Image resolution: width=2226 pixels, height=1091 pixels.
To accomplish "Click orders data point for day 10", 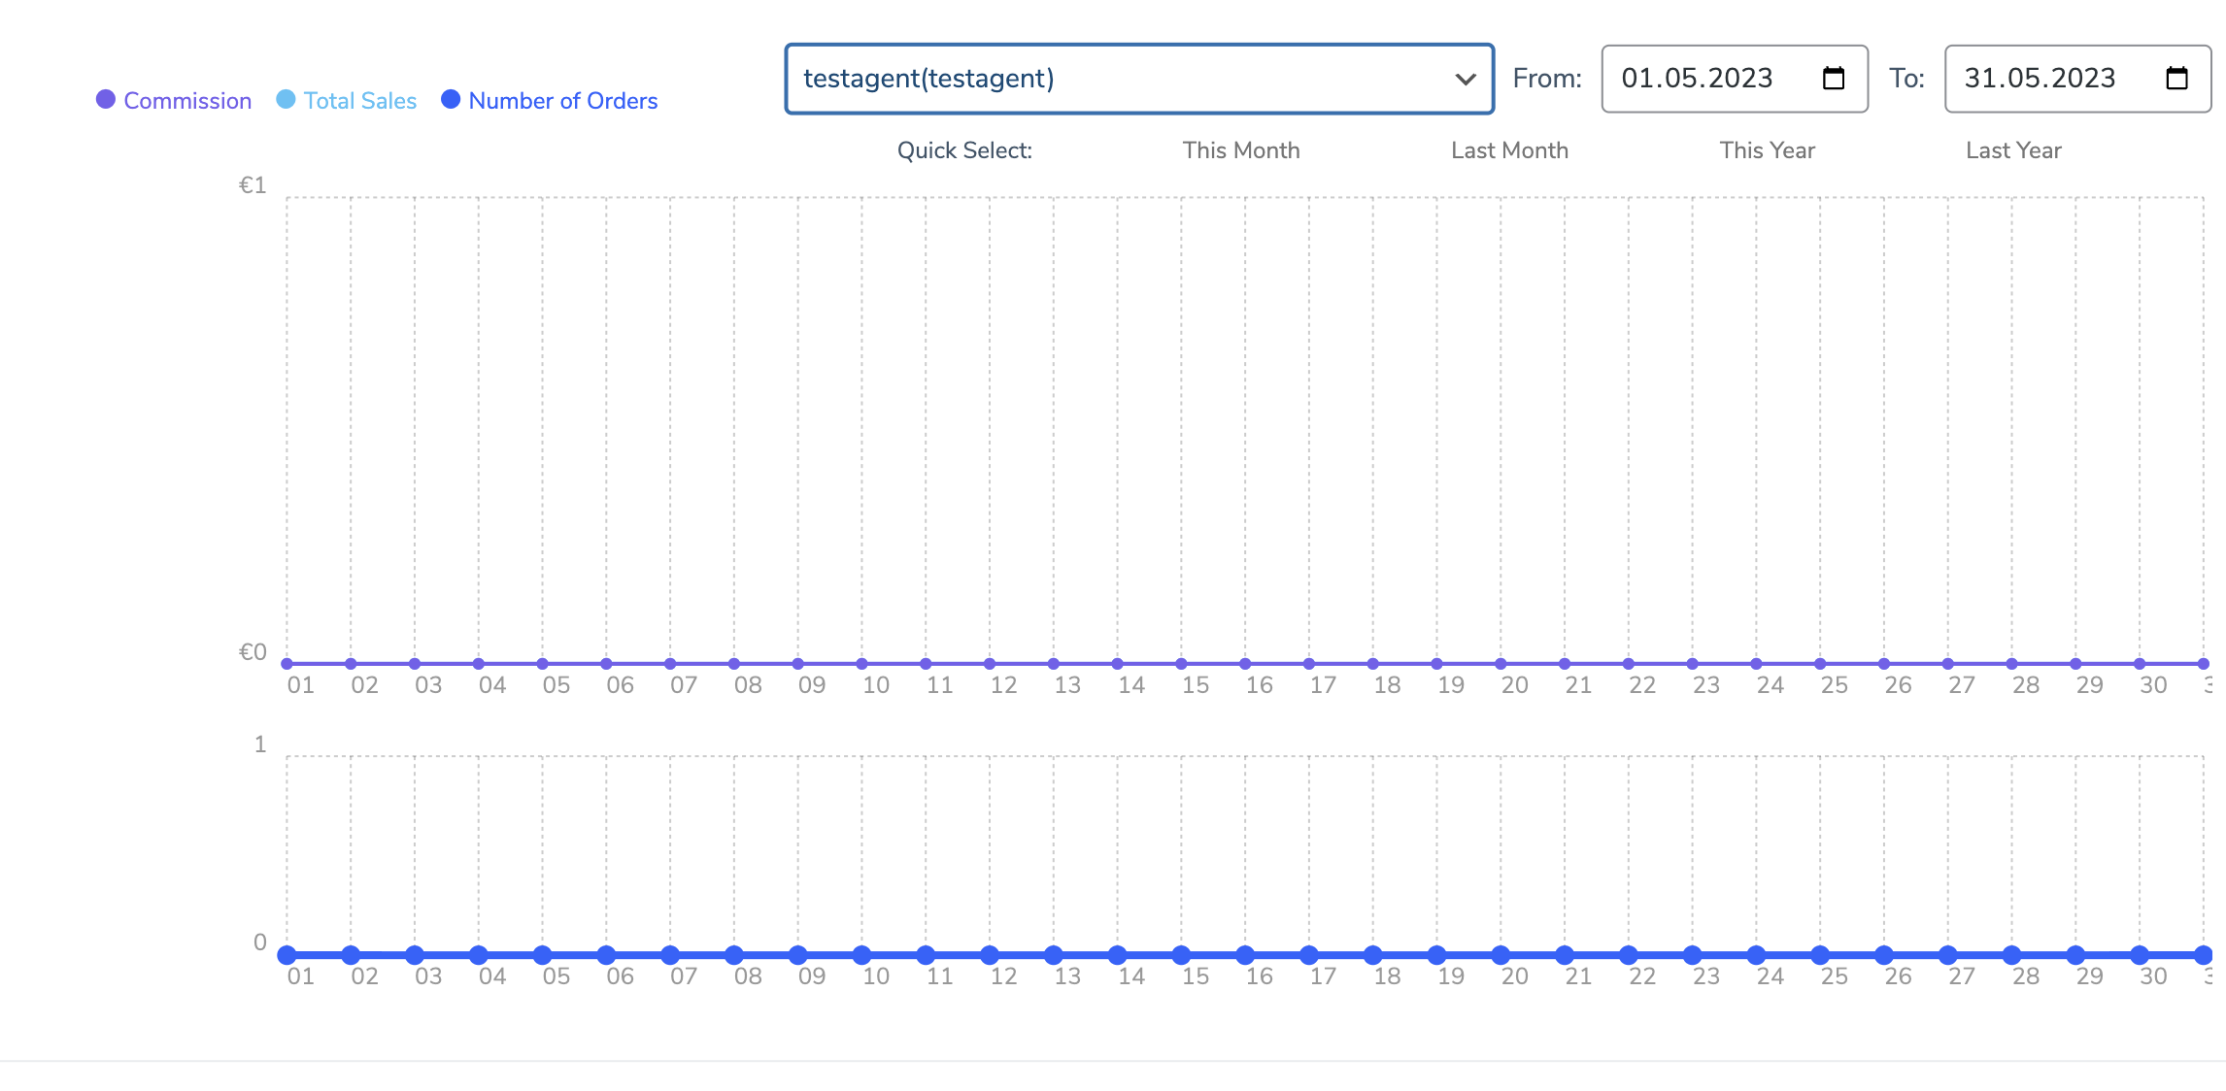I will (x=861, y=955).
